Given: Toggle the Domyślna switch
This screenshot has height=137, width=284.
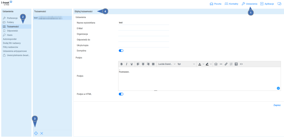Looking at the screenshot, I should pos(121,51).
